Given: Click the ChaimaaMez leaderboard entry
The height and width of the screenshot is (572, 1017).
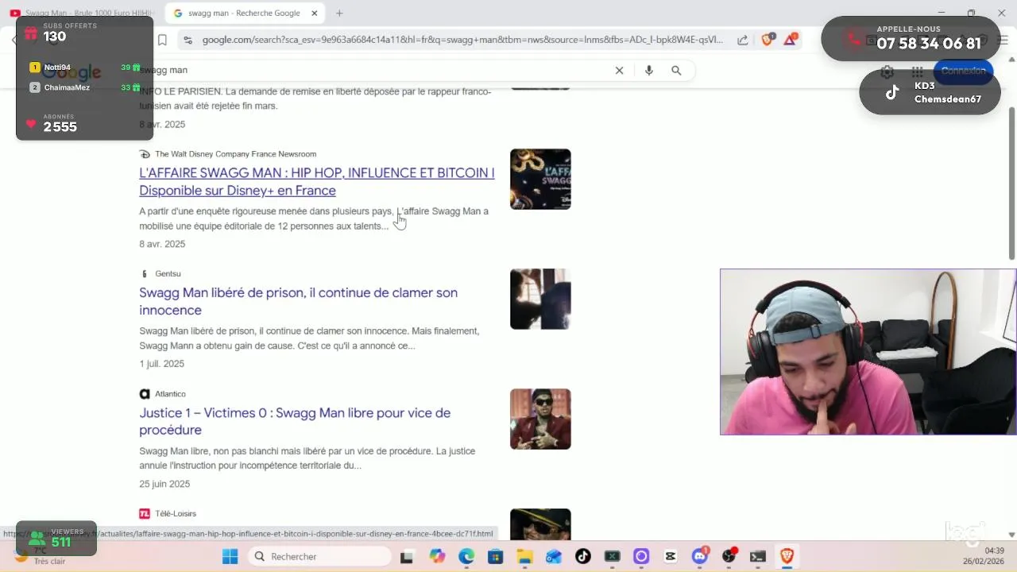Looking at the screenshot, I should click(x=85, y=87).
